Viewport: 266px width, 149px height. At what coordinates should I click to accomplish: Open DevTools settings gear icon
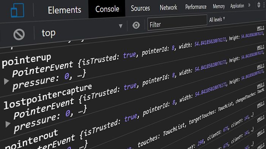click(x=259, y=5)
